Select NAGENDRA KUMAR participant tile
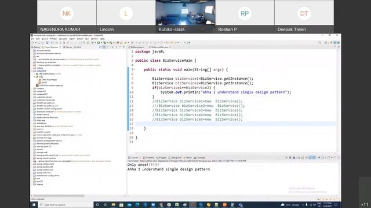This screenshot has width=371, height=208. tap(67, 17)
